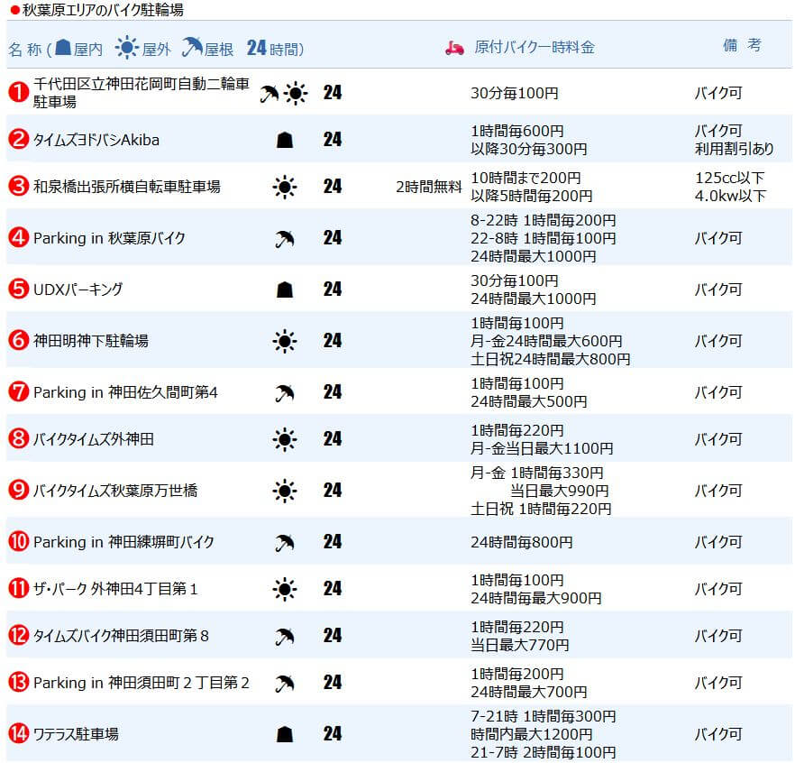Select the Parking in 神田練塀町バイク name

tap(123, 542)
